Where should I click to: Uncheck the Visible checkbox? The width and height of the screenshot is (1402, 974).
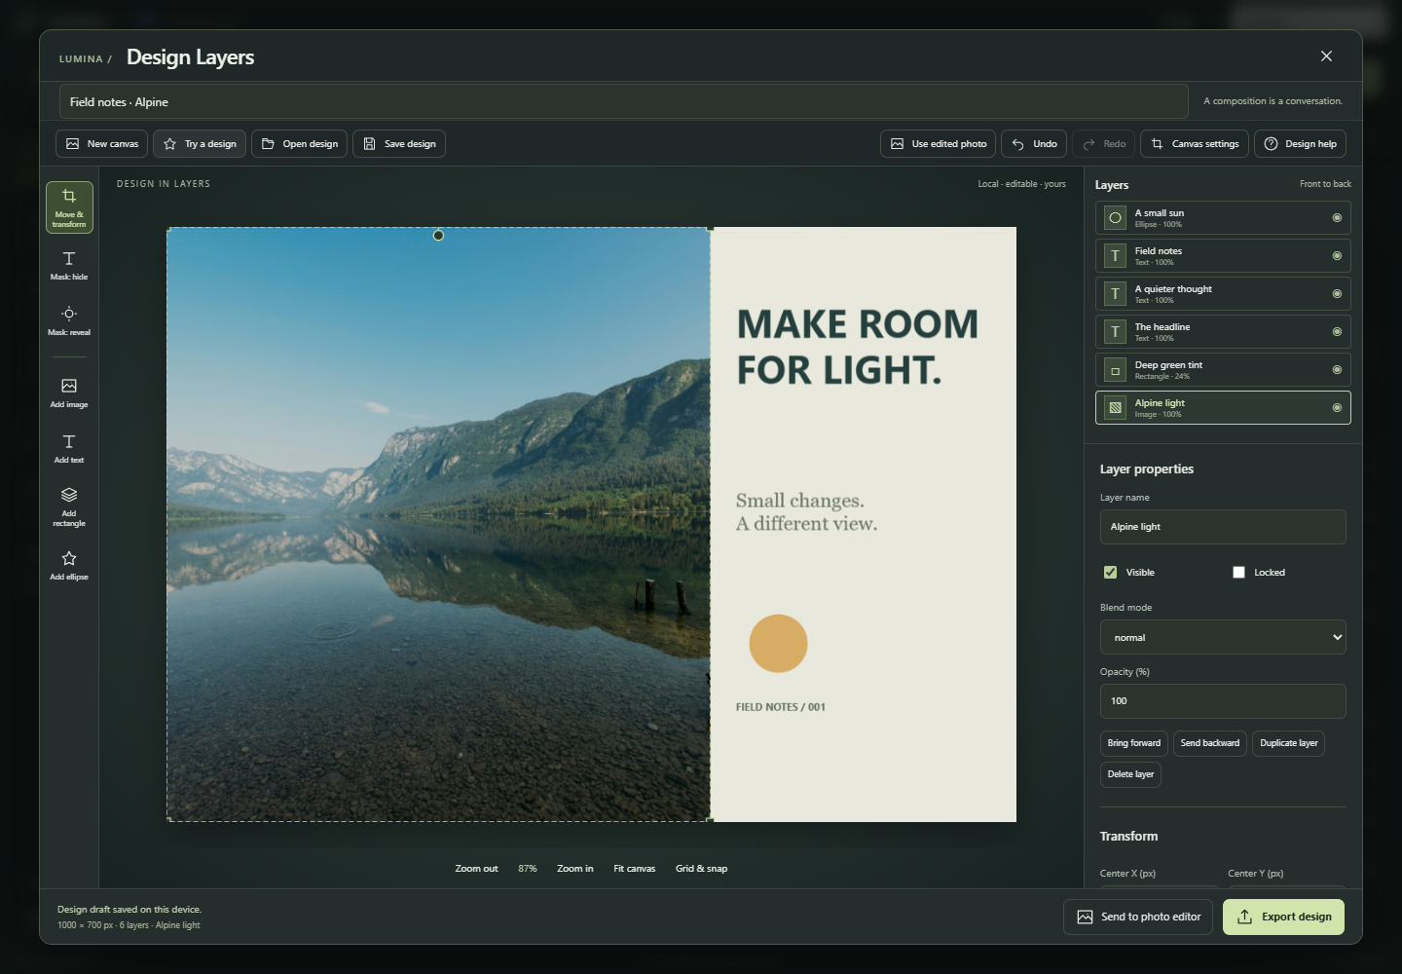coord(1110,573)
